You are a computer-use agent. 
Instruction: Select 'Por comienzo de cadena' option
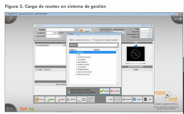[80, 40]
